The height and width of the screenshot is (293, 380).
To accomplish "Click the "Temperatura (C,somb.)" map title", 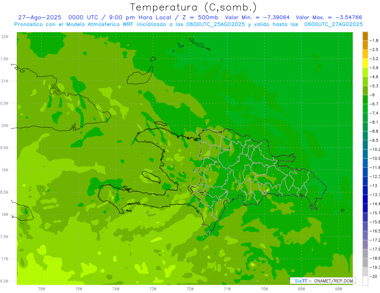I will 193,7.
